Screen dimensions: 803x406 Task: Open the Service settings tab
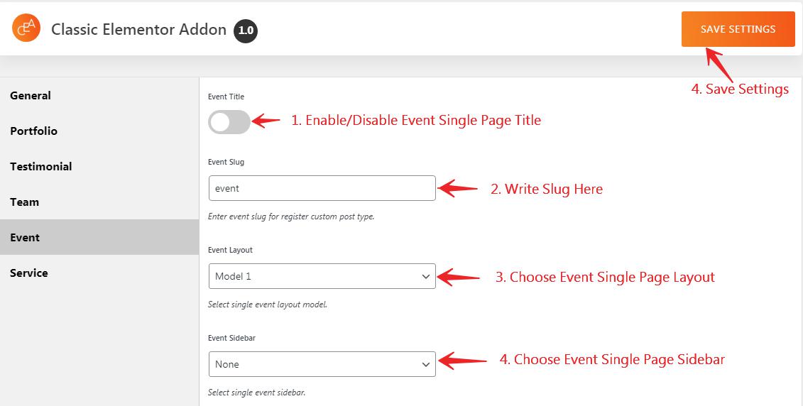click(99, 273)
